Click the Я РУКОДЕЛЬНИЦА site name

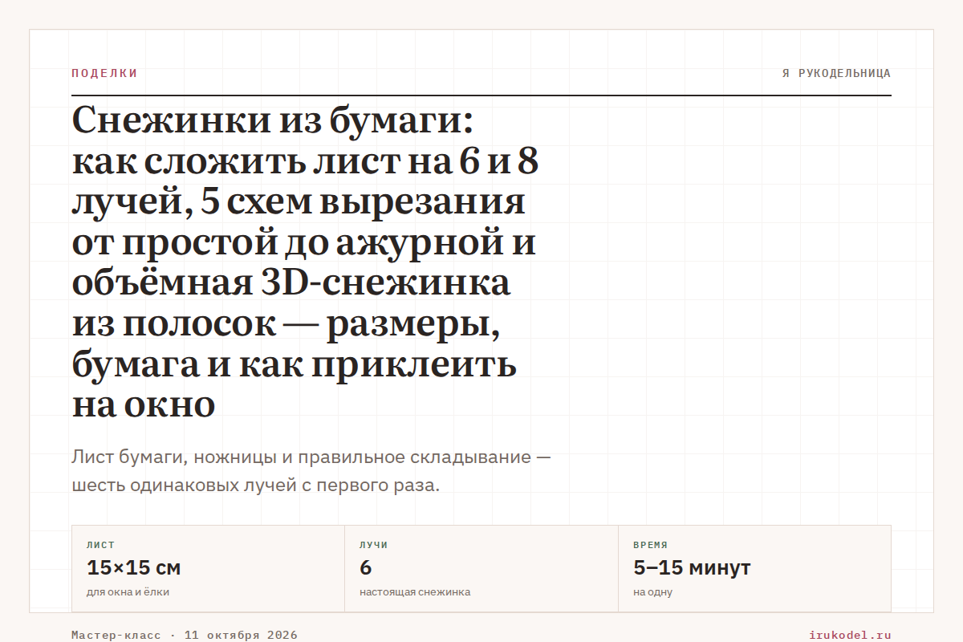(x=836, y=73)
